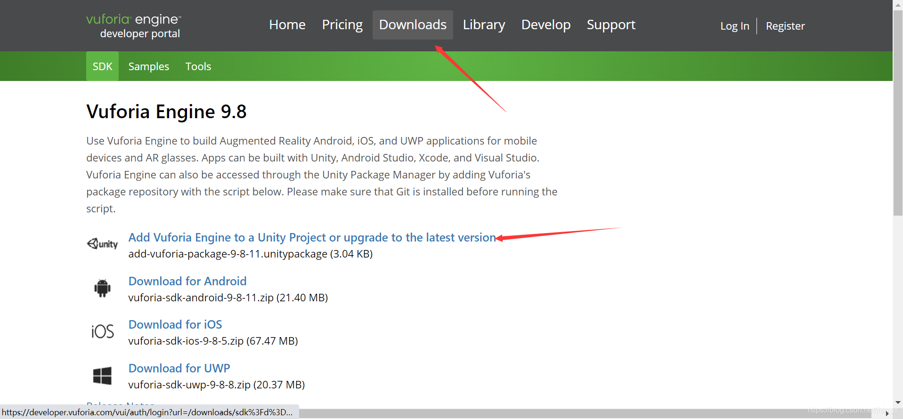Click the Unity logo icon
903x419 pixels.
(x=102, y=243)
